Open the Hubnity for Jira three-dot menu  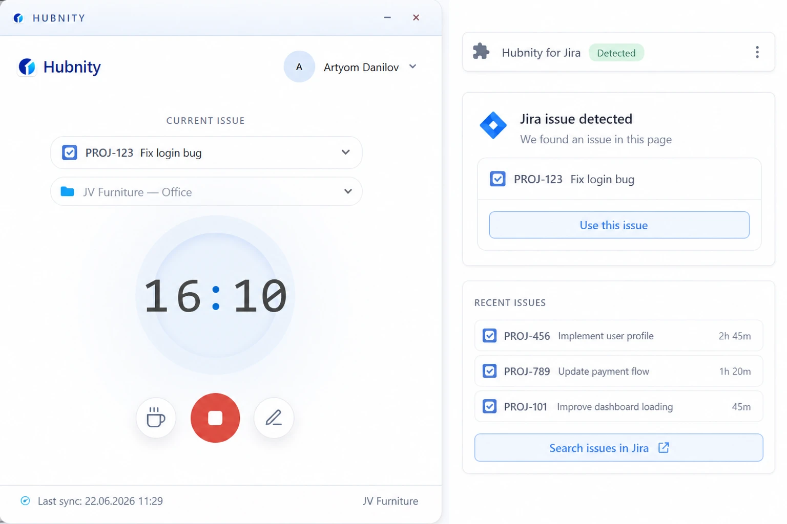tap(757, 52)
